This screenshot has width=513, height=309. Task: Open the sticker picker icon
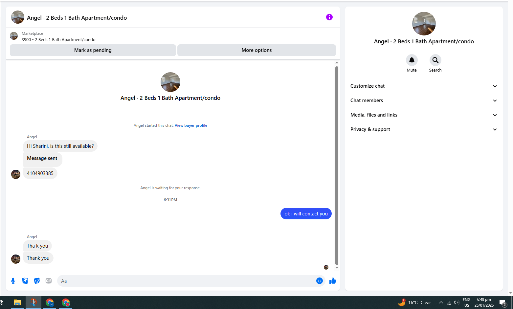[37, 281]
